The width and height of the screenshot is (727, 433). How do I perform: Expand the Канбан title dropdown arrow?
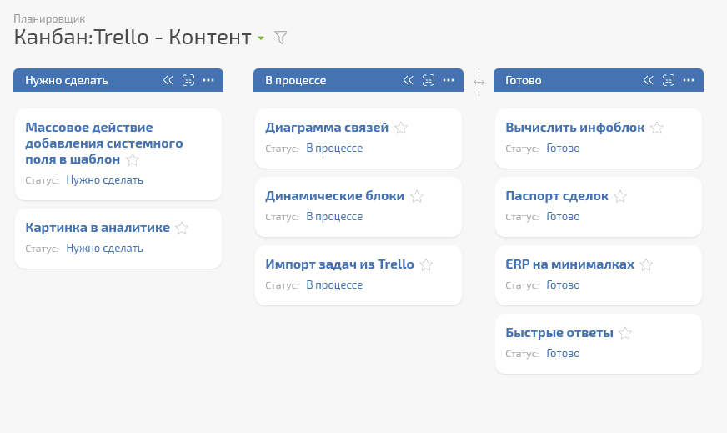pos(261,38)
